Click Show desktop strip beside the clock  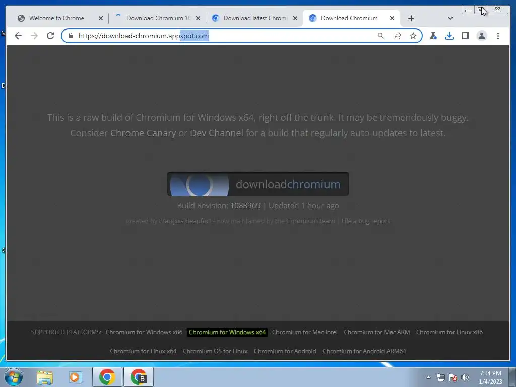click(512, 377)
